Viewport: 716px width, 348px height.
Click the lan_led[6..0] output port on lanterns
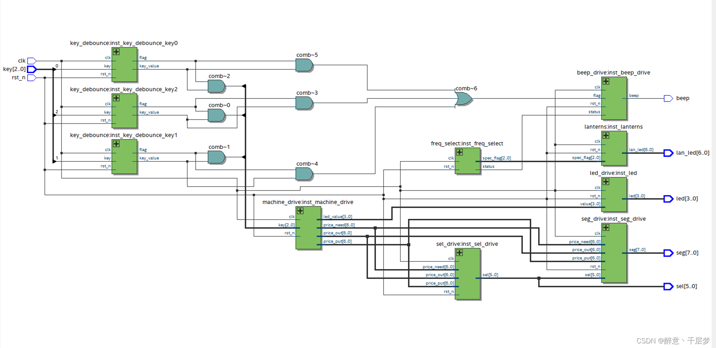click(641, 150)
